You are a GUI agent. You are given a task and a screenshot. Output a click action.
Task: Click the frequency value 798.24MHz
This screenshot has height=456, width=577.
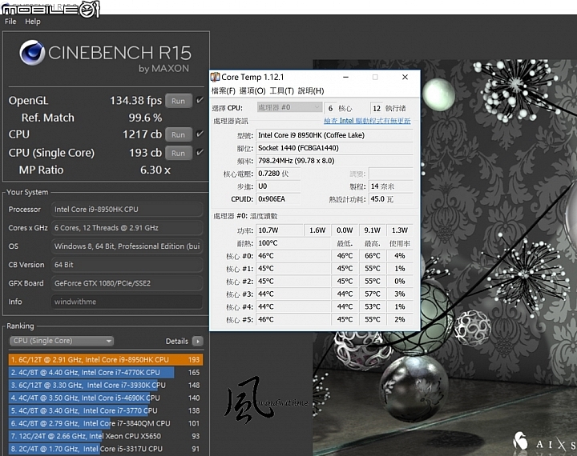pyautogui.click(x=334, y=161)
